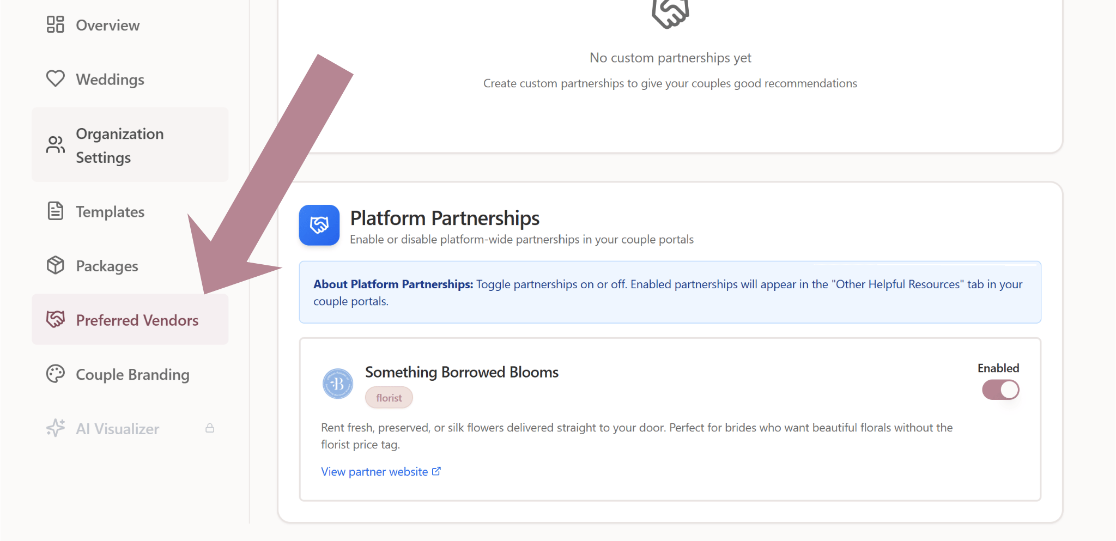This screenshot has height=541, width=1116.
Task: Click the Organization Settings people icon
Action: click(x=55, y=145)
